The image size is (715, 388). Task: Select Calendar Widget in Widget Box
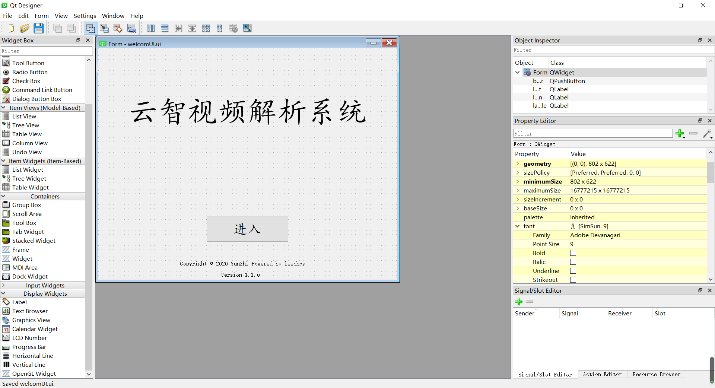click(35, 329)
